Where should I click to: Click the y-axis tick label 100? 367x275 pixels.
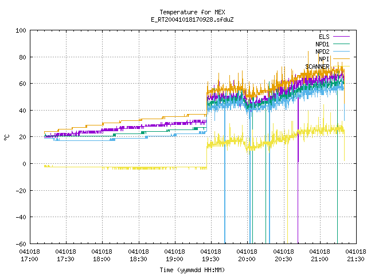pos(21,30)
